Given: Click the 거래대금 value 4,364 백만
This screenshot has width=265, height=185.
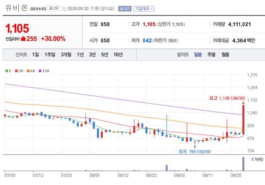Looking at the screenshot, I should click(x=243, y=41).
